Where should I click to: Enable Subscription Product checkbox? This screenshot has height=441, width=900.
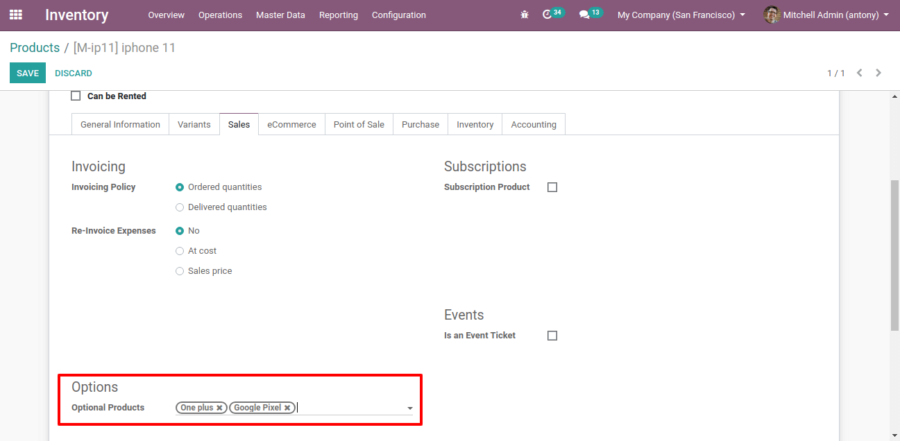552,187
